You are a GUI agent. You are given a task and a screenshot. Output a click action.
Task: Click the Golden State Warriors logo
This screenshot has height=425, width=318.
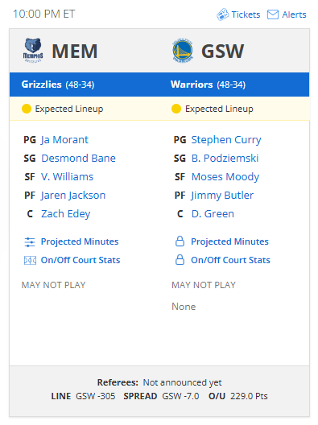click(183, 51)
